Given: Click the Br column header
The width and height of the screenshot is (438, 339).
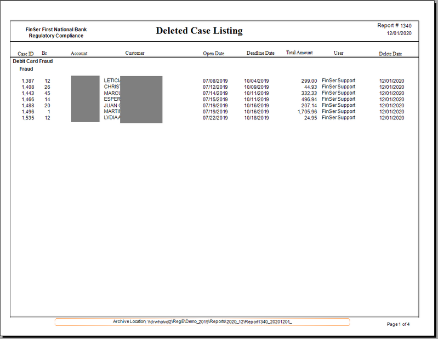Looking at the screenshot, I should click(44, 53).
